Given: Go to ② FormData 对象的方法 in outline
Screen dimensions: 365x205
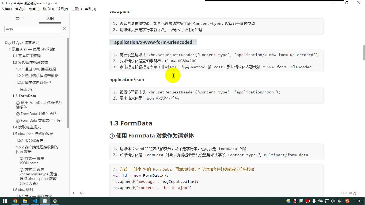Looking at the screenshot, I should point(36,114).
